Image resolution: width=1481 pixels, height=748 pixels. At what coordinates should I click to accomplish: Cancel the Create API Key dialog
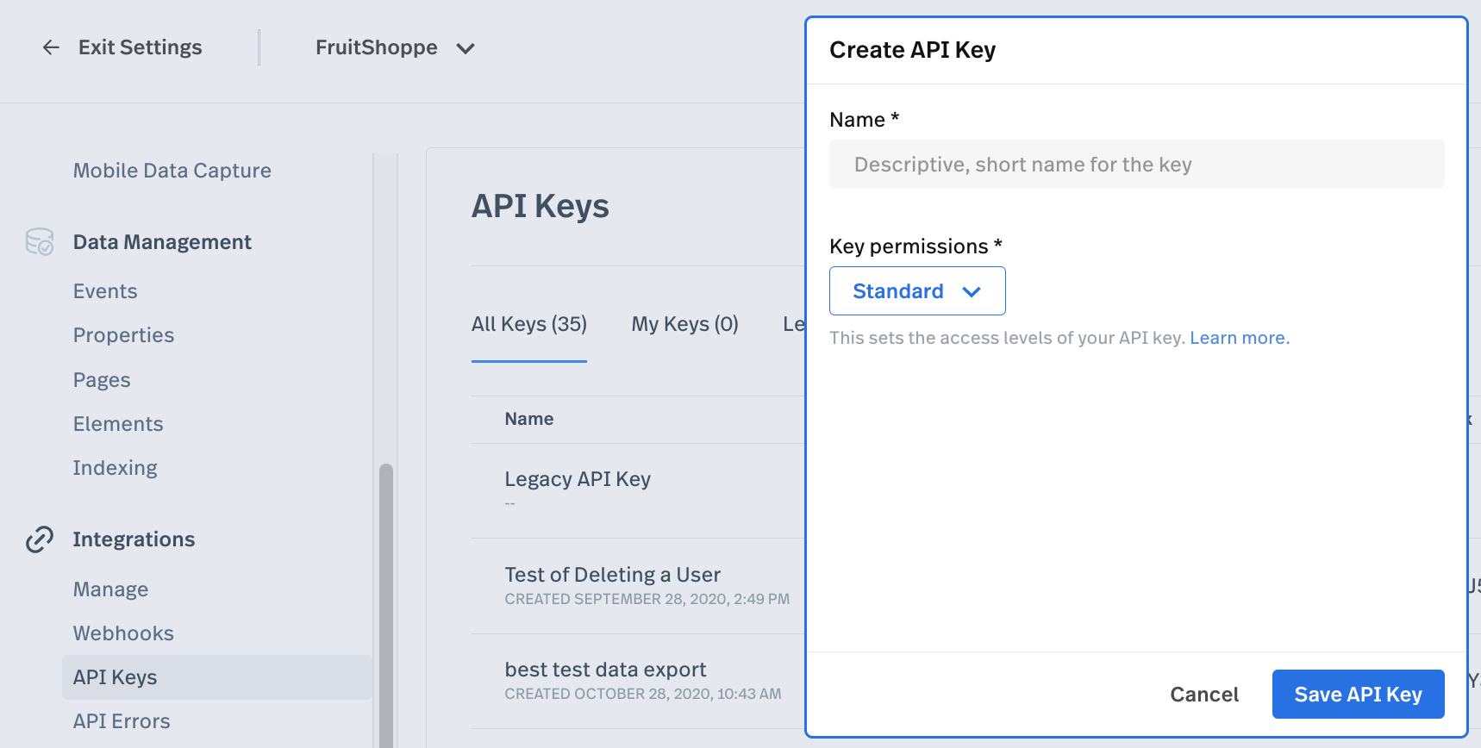(x=1203, y=695)
